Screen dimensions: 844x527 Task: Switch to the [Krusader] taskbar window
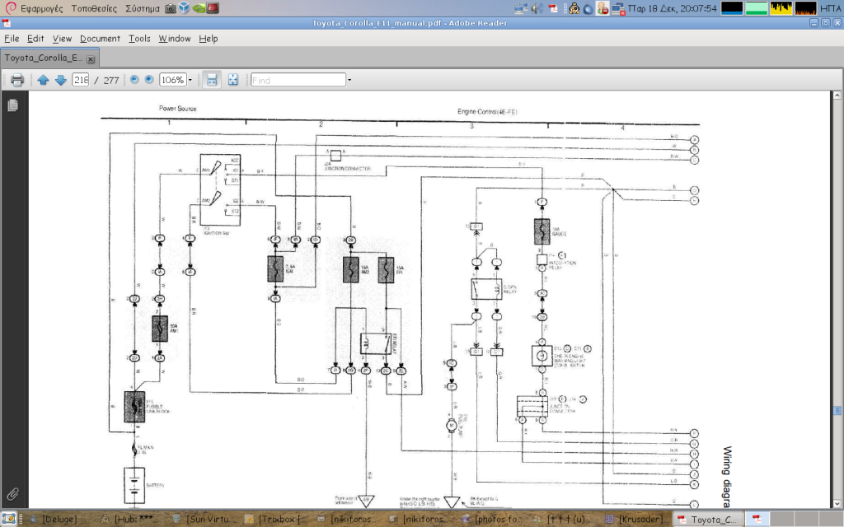[x=635, y=519]
